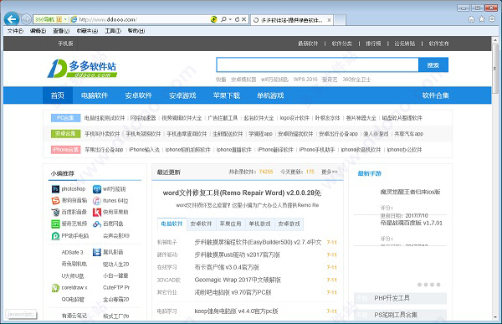Open 电脑软件 in the blue navigation bar
The image size is (502, 324).
click(x=95, y=95)
